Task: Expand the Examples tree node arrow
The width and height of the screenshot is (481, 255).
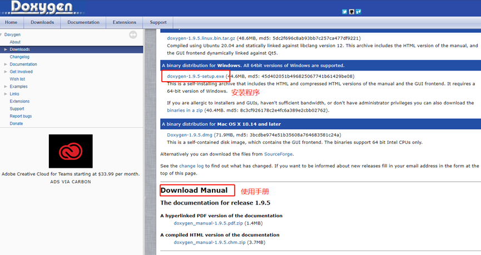Action: click(6, 87)
